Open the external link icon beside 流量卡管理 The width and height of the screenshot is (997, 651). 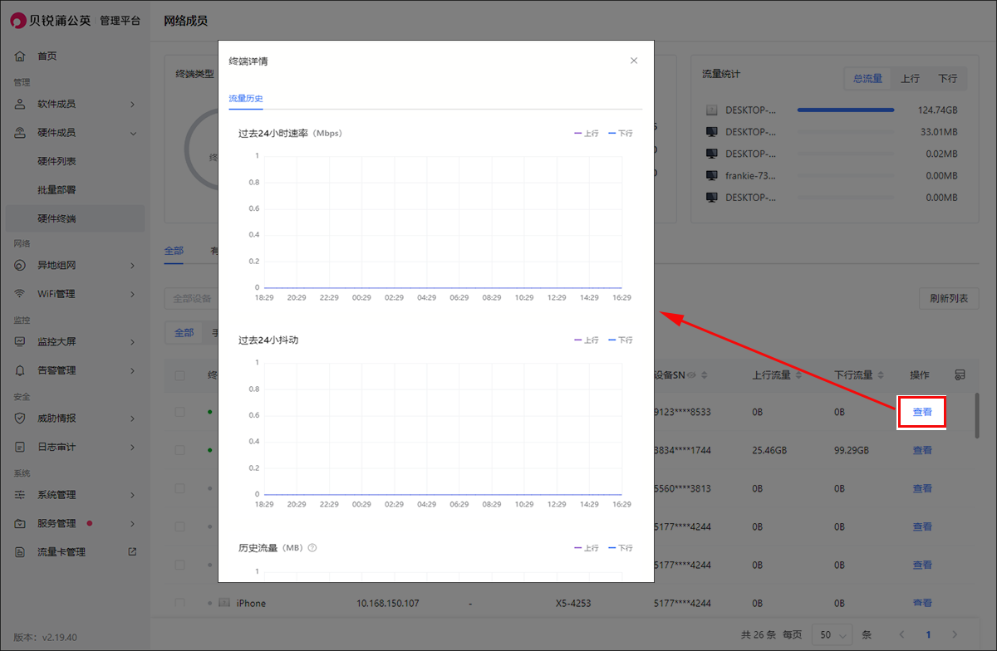[131, 552]
